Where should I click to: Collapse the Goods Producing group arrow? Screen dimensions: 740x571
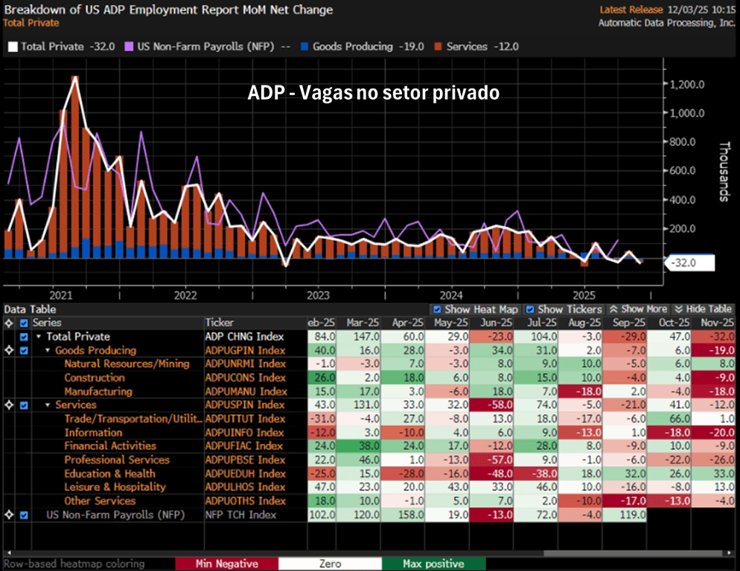[48, 350]
